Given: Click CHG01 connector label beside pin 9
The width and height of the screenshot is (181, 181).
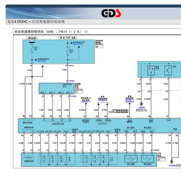Looking at the screenshot, I should pos(73,96).
